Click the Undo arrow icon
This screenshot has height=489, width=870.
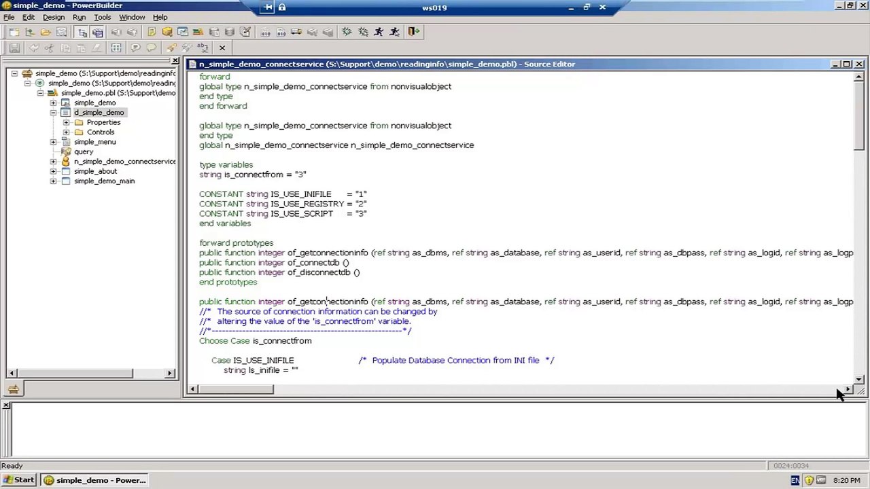tap(33, 48)
